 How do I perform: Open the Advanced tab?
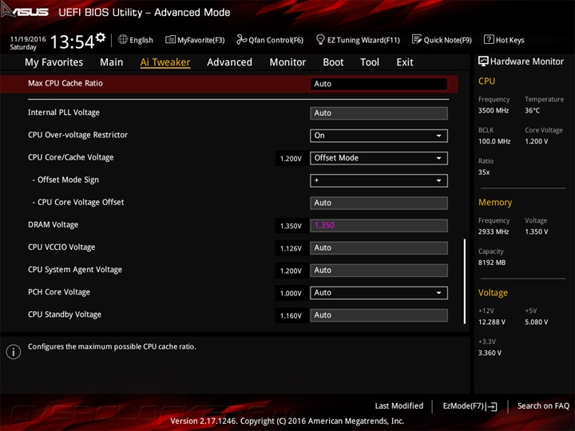click(229, 62)
